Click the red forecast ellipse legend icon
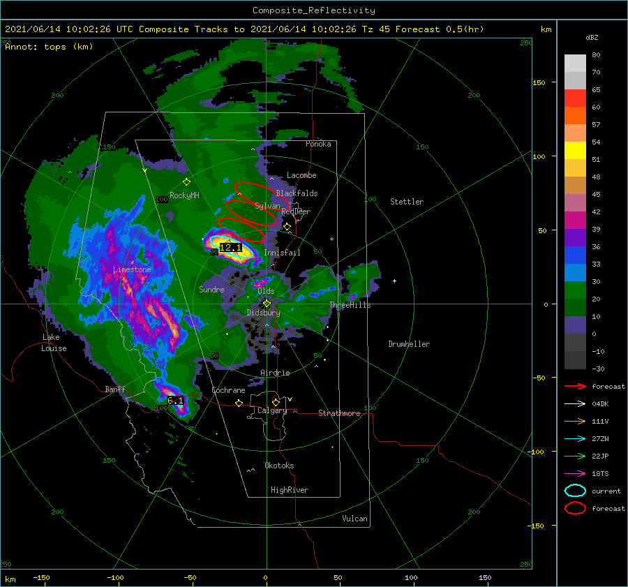Viewport: 628px width, 587px height. point(575,508)
